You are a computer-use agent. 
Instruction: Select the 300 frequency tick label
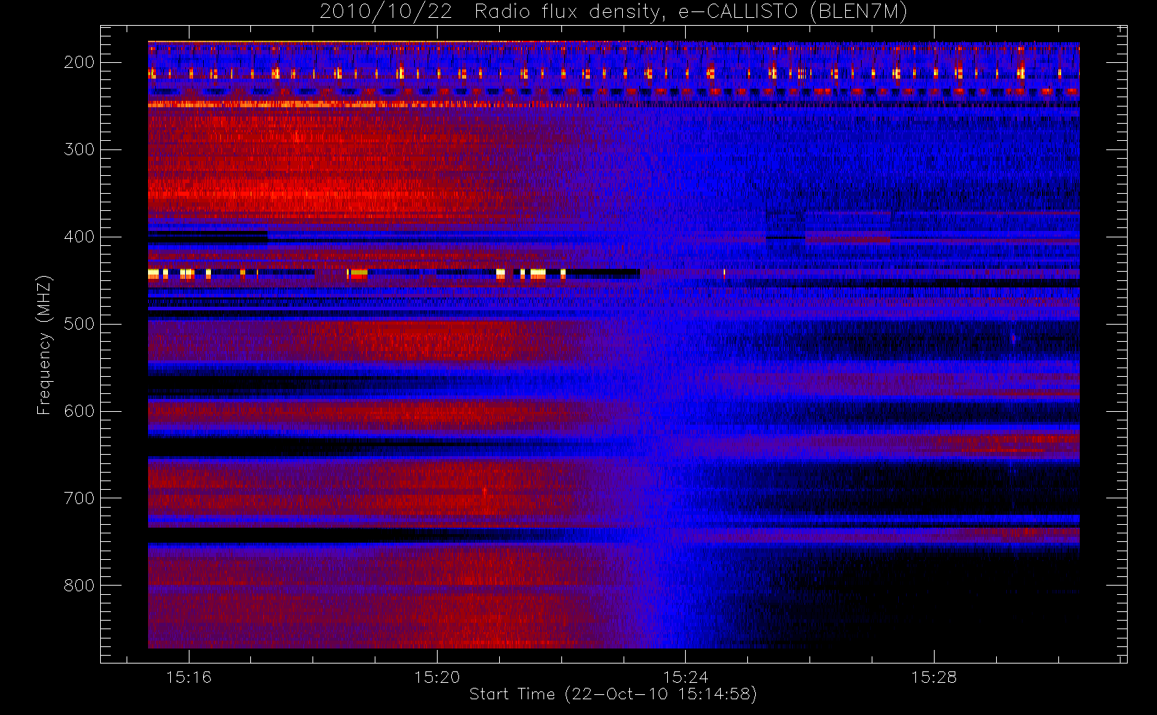[x=79, y=149]
